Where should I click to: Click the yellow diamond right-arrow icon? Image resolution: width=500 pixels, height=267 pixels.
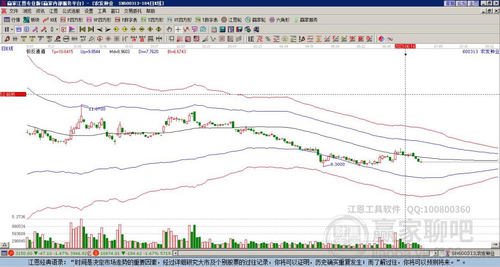pos(125,29)
